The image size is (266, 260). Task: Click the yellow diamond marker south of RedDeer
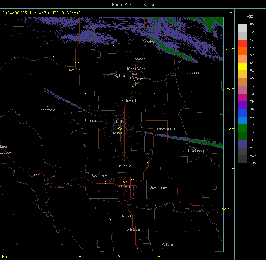(131, 87)
